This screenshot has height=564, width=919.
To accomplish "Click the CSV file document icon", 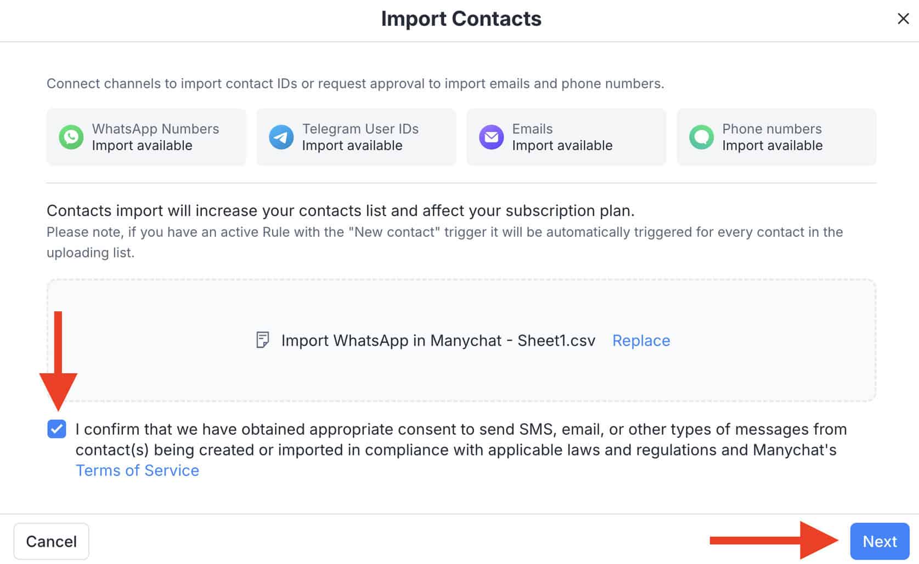I will [263, 340].
